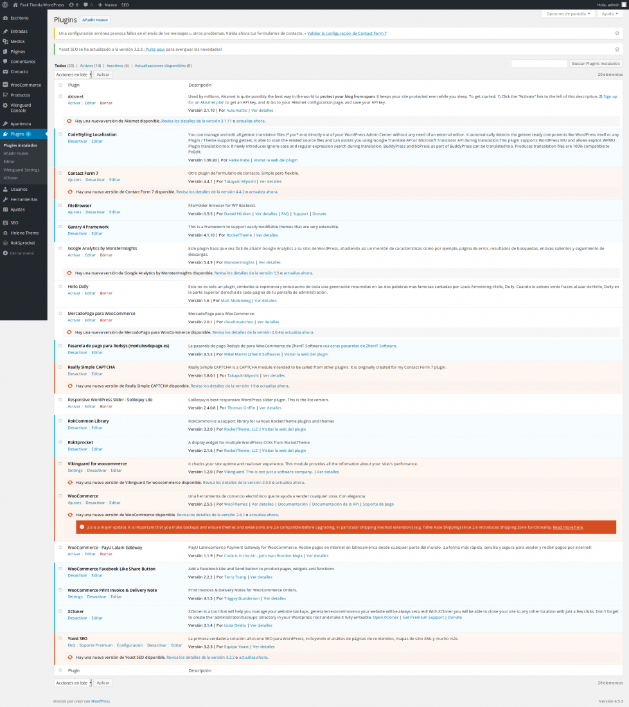Image resolution: width=629 pixels, height=707 pixels.
Task: Click Buscar Plugins instalados button
Action: pos(596,64)
